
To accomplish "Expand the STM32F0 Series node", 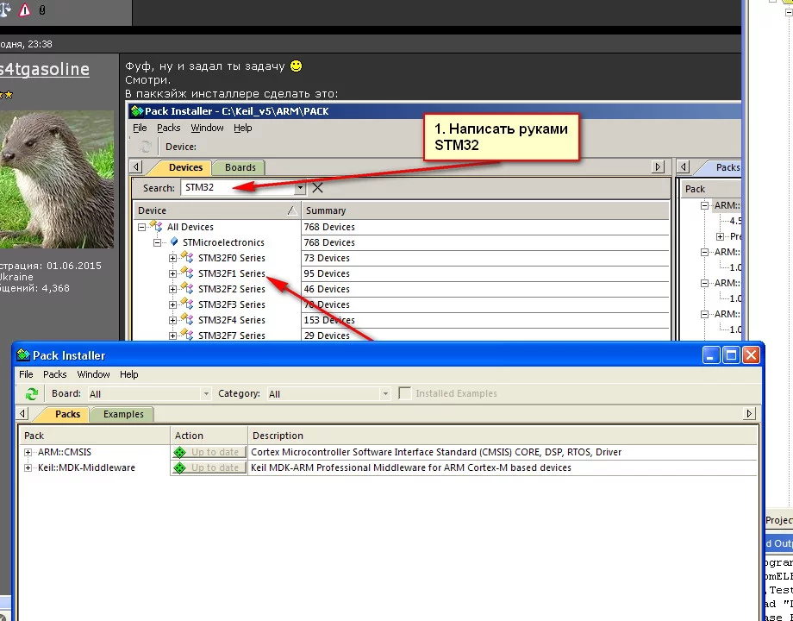I will pos(173,258).
